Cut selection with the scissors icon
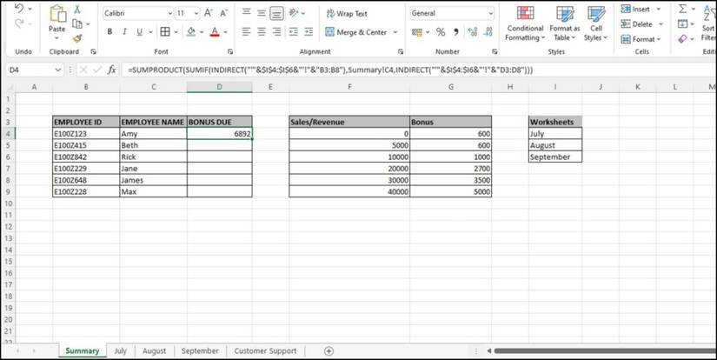The width and height of the screenshot is (717, 360). [77, 9]
